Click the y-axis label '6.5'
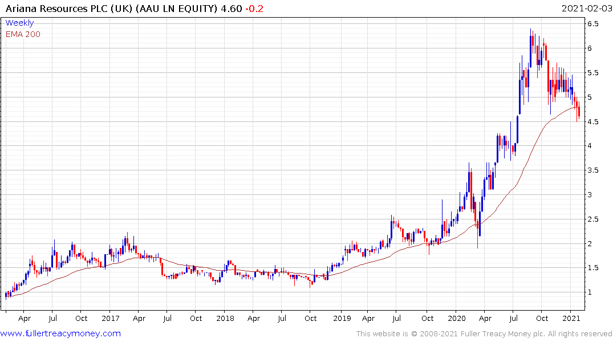The image size is (613, 342). [x=592, y=24]
